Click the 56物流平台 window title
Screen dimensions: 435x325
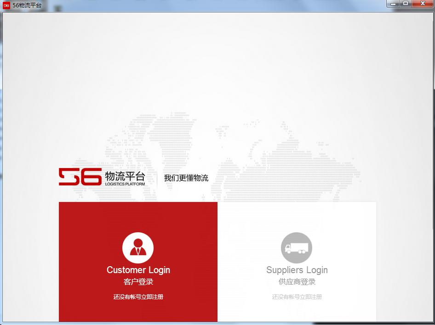[x=27, y=5]
